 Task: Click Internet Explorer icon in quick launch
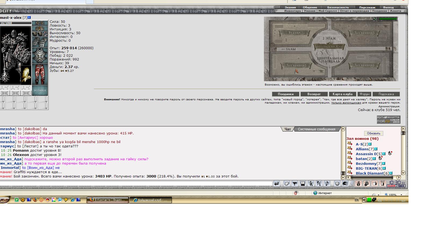pyautogui.click(x=72, y=200)
